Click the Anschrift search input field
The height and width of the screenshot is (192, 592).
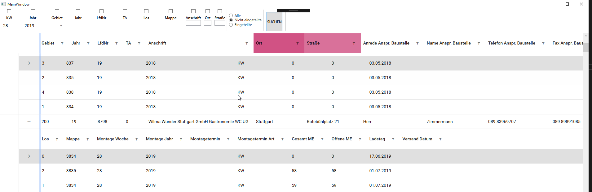click(x=193, y=23)
